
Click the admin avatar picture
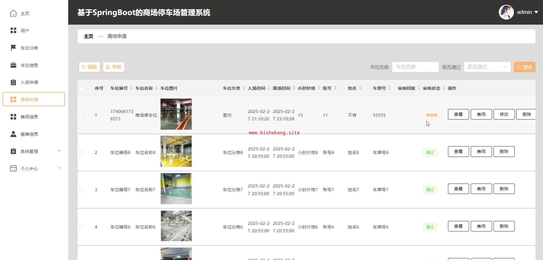click(506, 12)
